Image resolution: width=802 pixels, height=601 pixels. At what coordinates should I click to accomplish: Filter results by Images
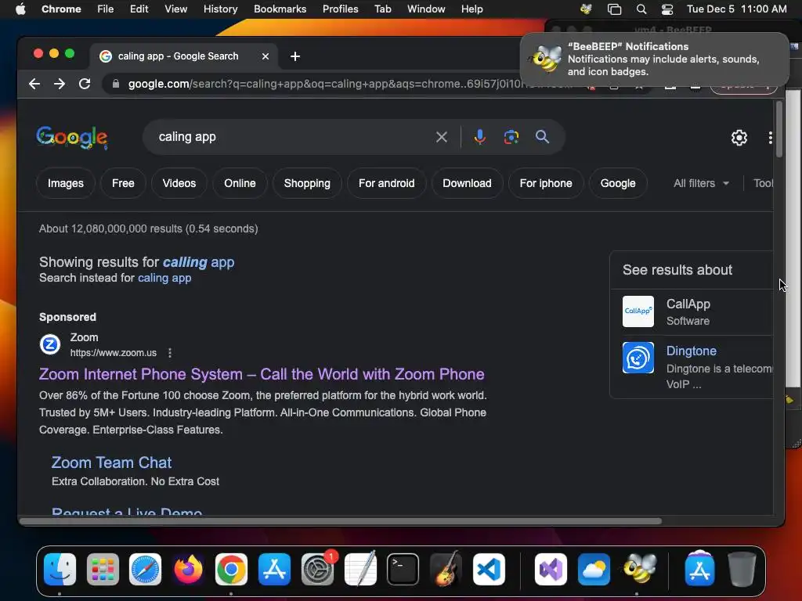coord(66,183)
